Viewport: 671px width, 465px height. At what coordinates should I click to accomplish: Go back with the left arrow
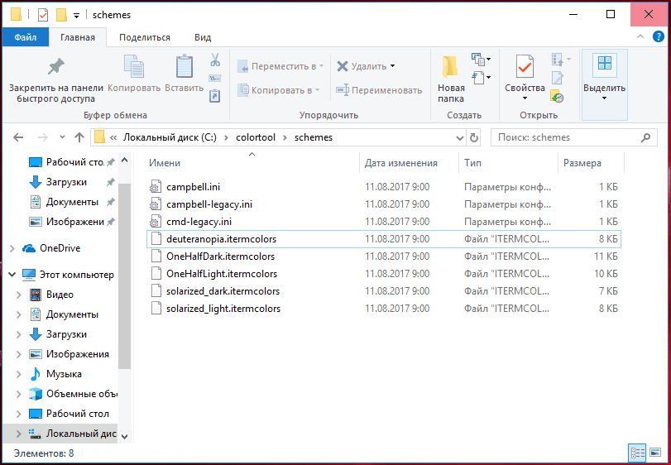18,137
